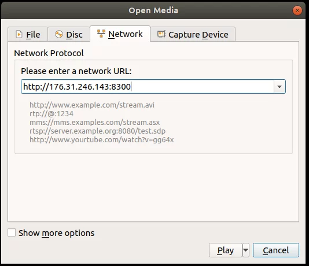The height and width of the screenshot is (266, 309).
Task: Click the Open Media title bar
Action: coord(153,10)
